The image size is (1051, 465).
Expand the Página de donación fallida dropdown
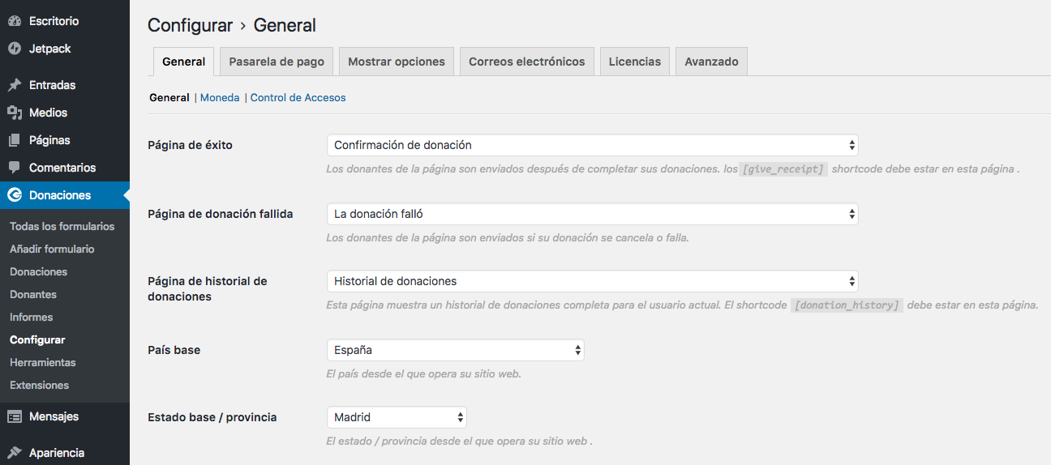coord(591,214)
